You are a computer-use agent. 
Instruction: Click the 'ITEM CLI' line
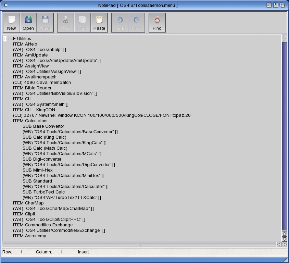point(22,99)
